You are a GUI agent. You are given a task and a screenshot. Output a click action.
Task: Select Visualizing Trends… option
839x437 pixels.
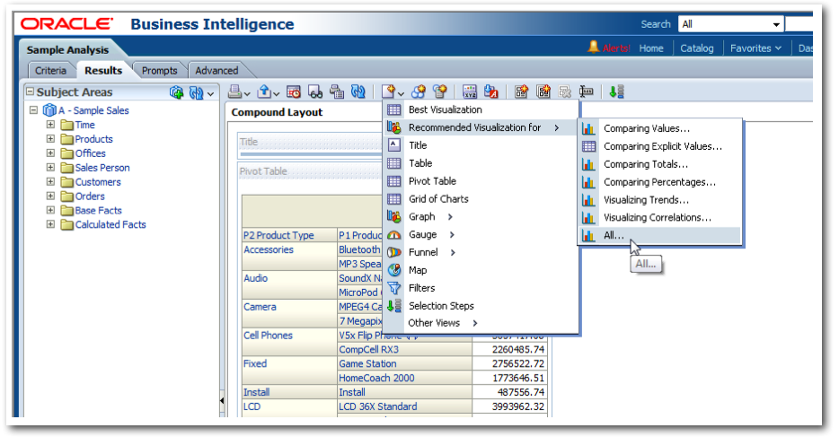(660, 200)
